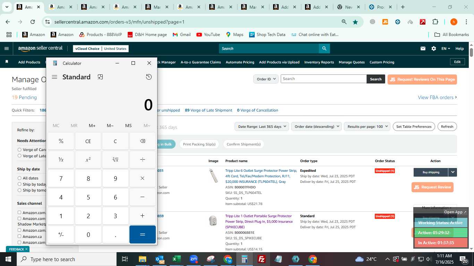Click the Calculator divide key
474x266 pixels.
(143, 160)
